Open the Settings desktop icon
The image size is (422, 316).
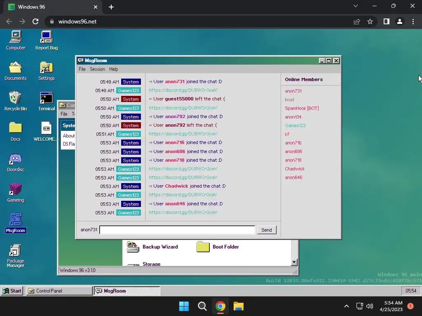[x=46, y=71]
